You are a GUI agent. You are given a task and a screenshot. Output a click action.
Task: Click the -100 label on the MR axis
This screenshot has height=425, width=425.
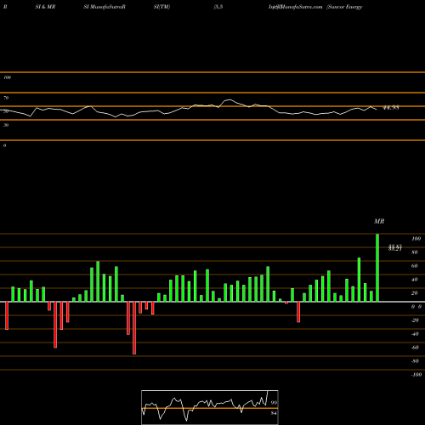coord(416,375)
